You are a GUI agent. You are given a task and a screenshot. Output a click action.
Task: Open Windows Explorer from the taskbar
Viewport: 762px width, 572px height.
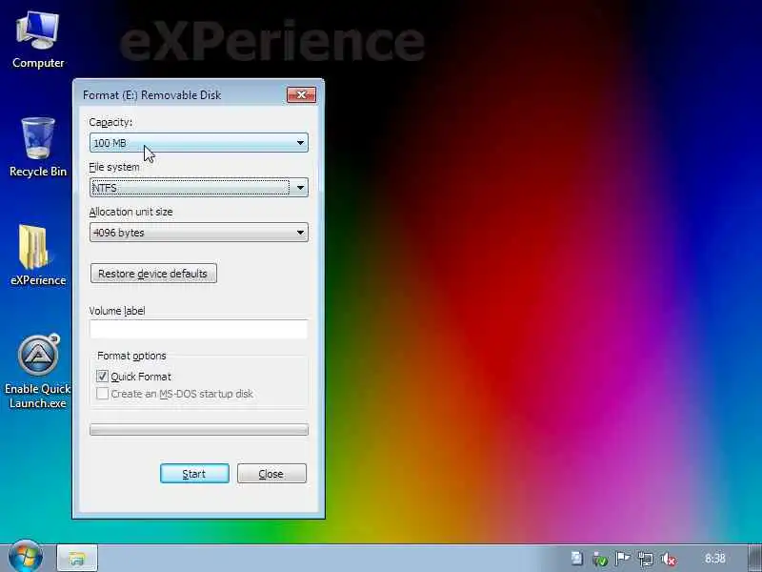coord(77,559)
